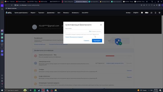The height and width of the screenshot is (92, 163).
Task: Click the 'Подтвердить' confirm button
Action: click(97, 41)
